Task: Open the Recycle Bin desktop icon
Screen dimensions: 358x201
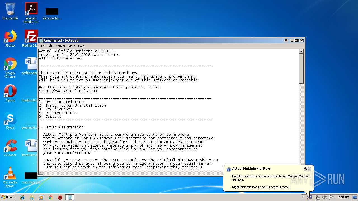Action: pyautogui.click(x=10, y=11)
